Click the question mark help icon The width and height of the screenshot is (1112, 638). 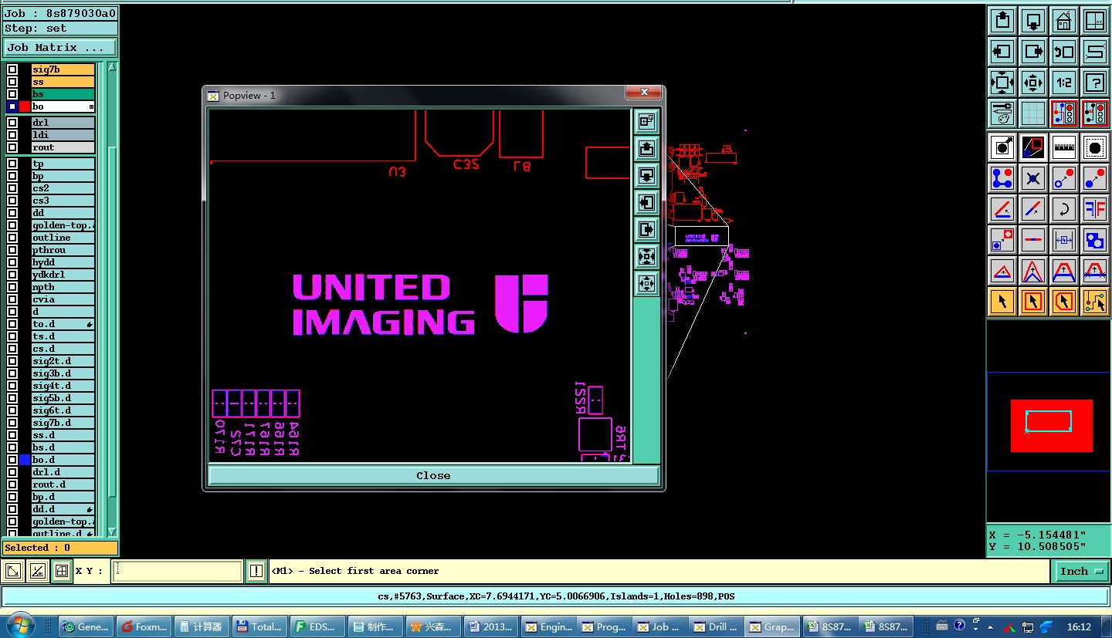point(1095,83)
